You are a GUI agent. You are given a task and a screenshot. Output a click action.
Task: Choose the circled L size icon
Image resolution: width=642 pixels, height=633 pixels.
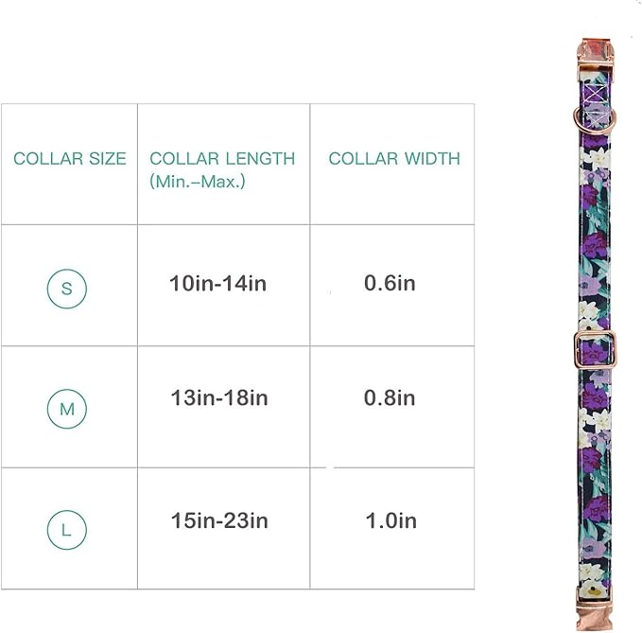point(67,530)
